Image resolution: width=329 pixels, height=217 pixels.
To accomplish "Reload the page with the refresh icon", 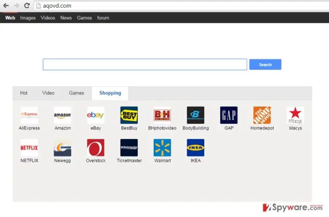I will click(27, 6).
